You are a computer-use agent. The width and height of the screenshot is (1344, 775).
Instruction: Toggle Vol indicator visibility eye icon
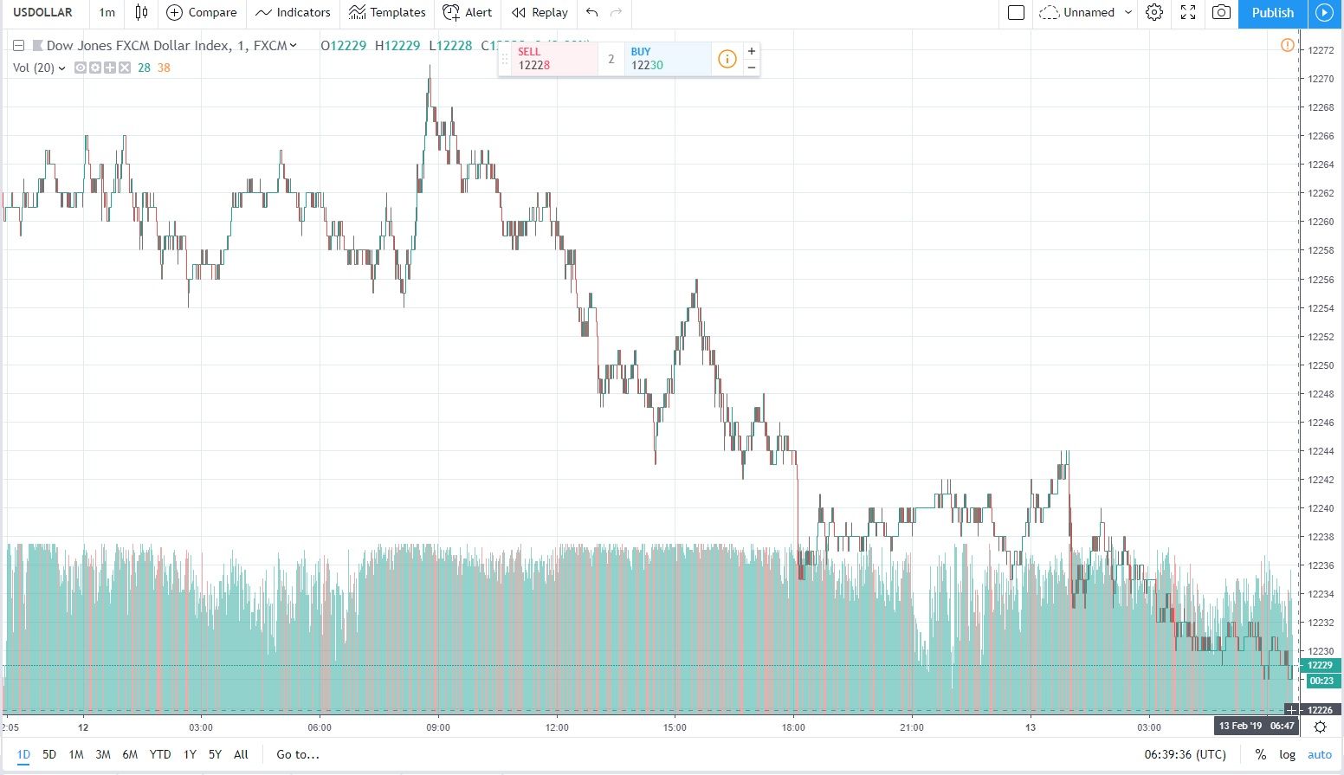pyautogui.click(x=81, y=68)
